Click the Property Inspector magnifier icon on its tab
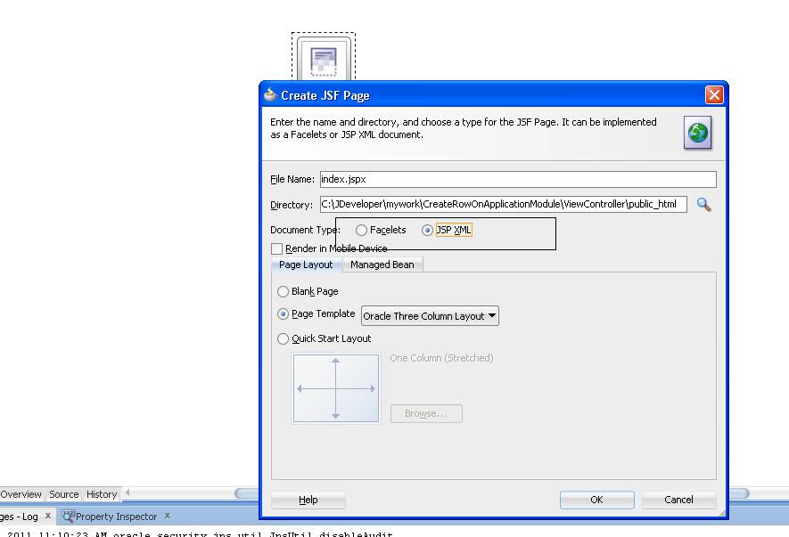Image resolution: width=789 pixels, height=537 pixels. point(67,516)
